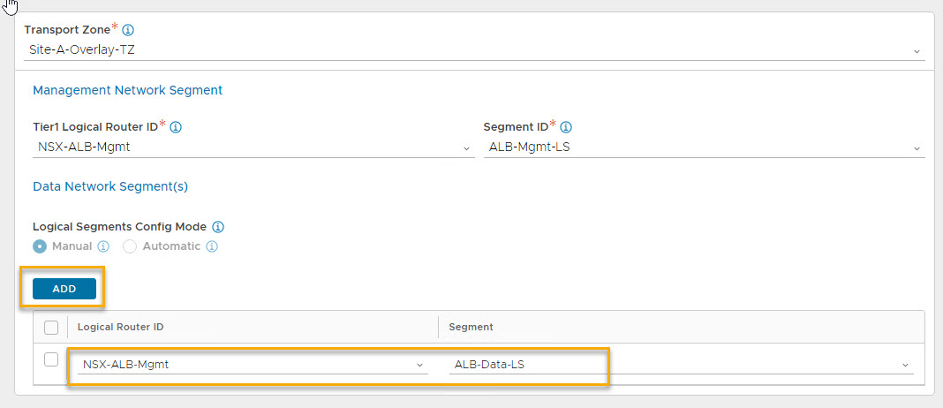
Task: Click the Data Network Segment(s) heading
Action: point(110,187)
